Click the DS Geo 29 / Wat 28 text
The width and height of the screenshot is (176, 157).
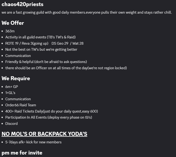[x=67, y=43]
